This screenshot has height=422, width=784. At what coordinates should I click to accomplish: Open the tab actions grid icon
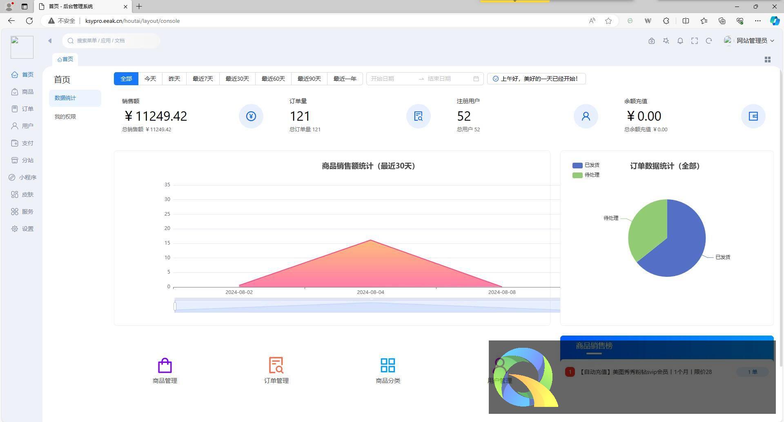tap(768, 60)
